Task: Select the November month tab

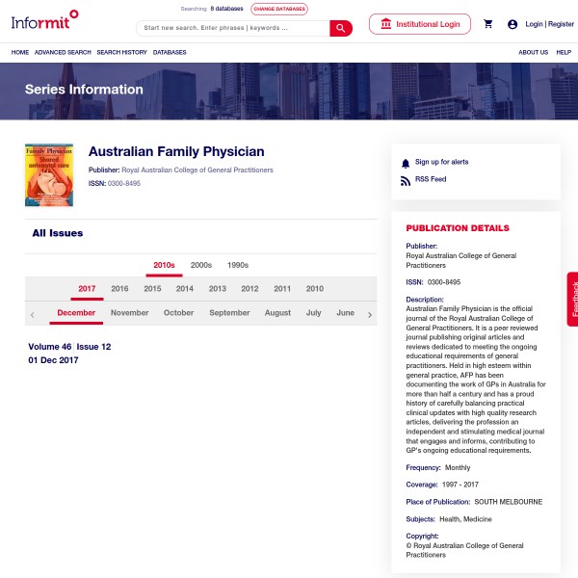Action: click(129, 313)
